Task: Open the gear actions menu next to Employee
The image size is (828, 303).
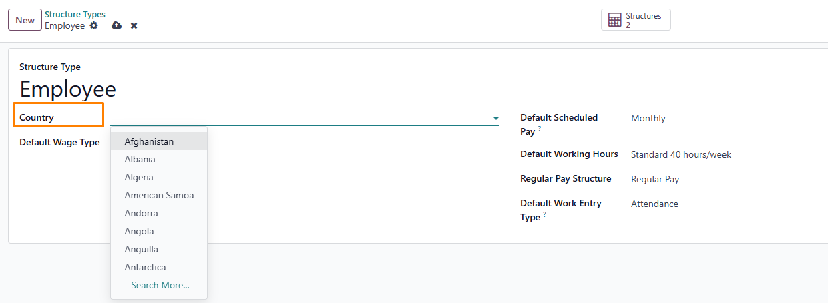Action: (93, 25)
